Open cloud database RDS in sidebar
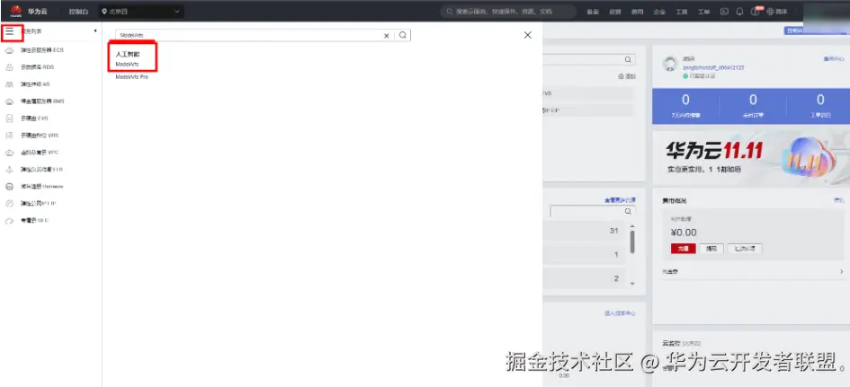Image resolution: width=850 pixels, height=387 pixels. (x=38, y=67)
